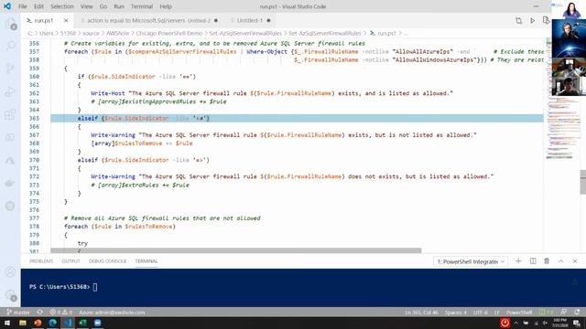
Task: Open the Source Control view
Action: coord(10,69)
